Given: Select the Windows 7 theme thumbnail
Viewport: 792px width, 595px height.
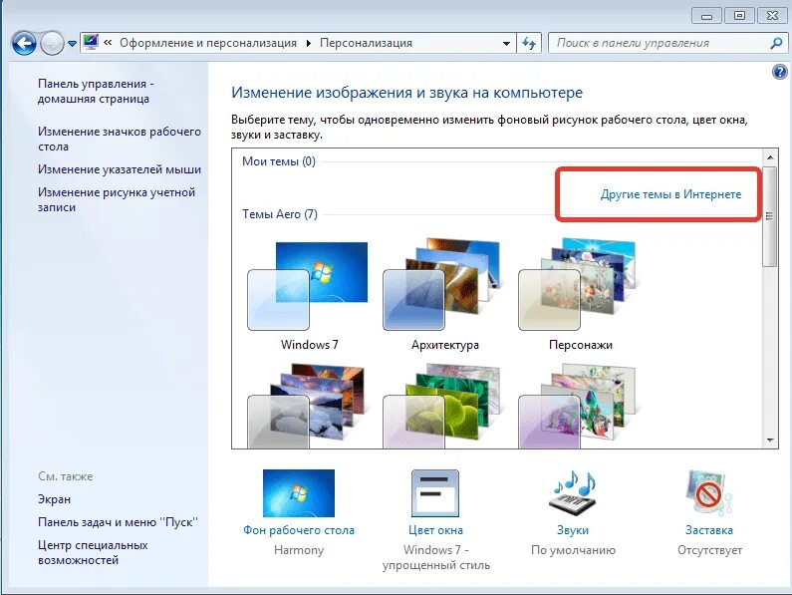Looking at the screenshot, I should pyautogui.click(x=308, y=286).
